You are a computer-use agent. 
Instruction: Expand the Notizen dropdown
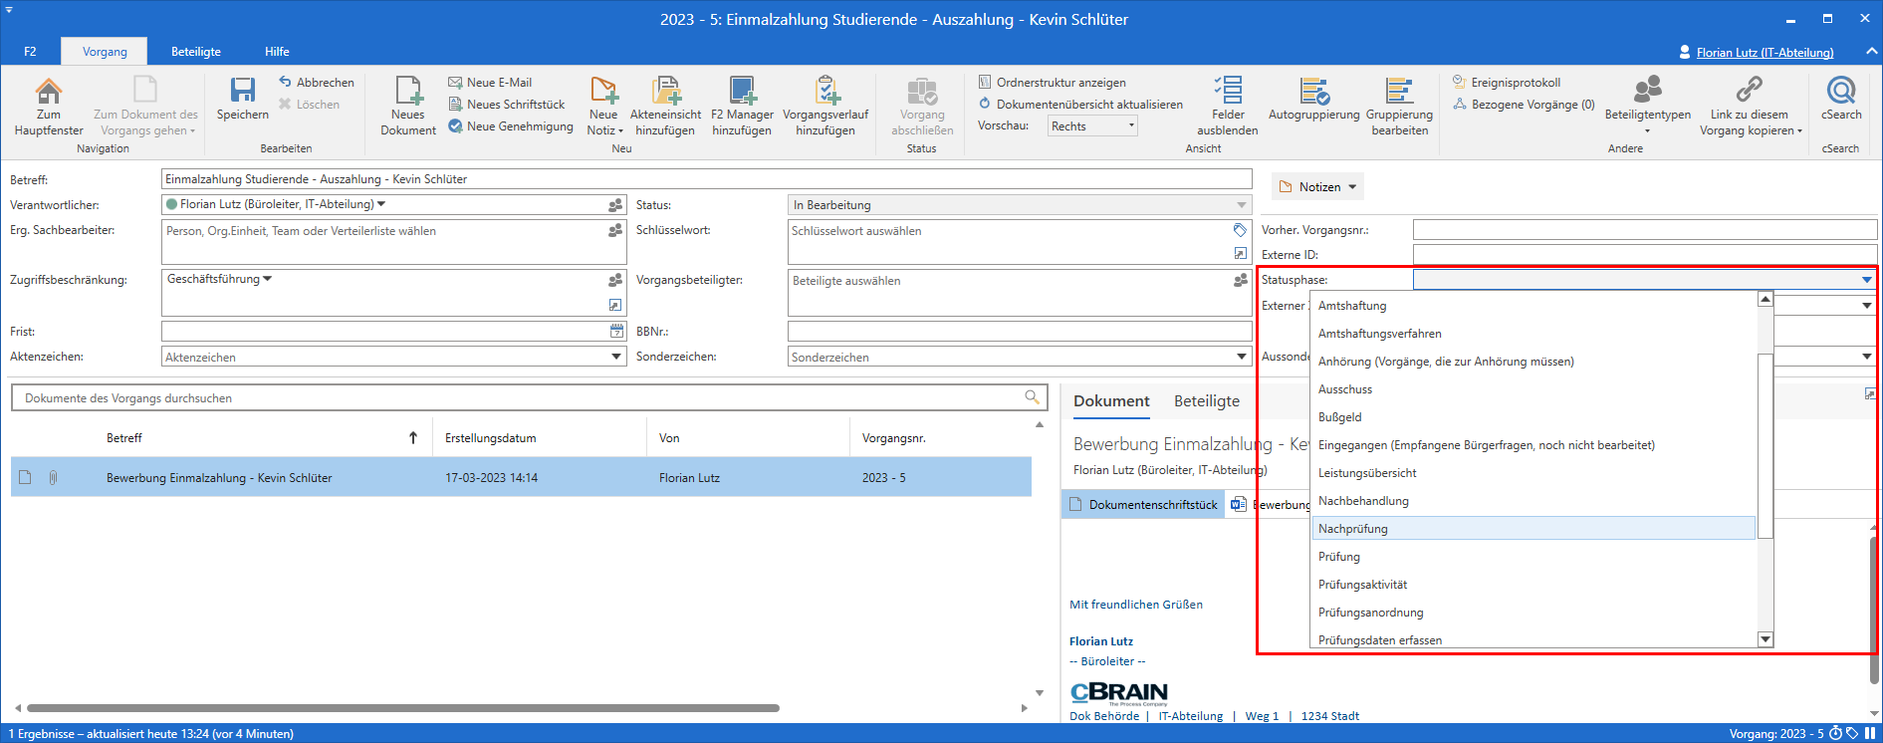pyautogui.click(x=1352, y=187)
